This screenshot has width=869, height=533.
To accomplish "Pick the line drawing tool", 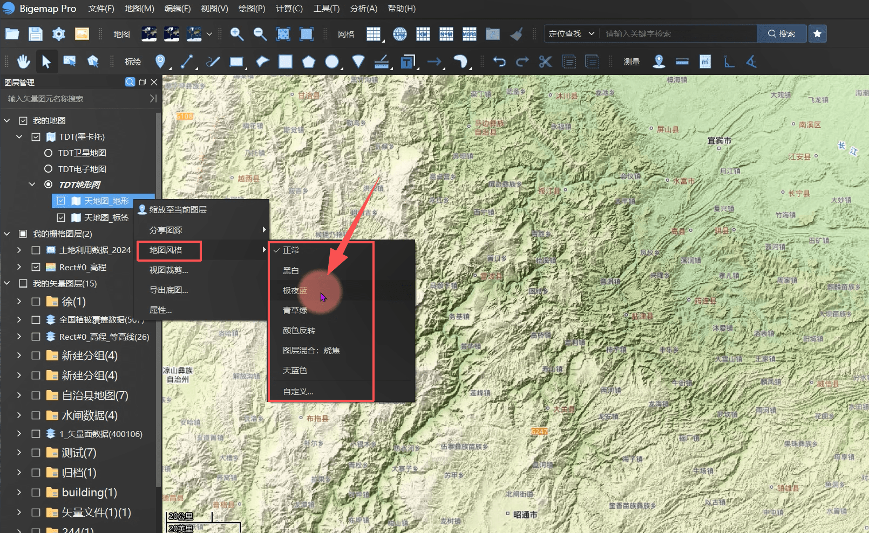I will pyautogui.click(x=187, y=61).
